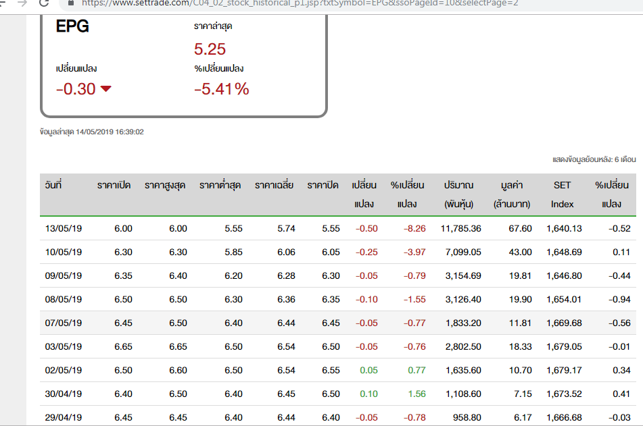The width and height of the screenshot is (643, 426).
Task: Click the timestamp 14/05/2019 16:39:02
Action: tap(110, 132)
